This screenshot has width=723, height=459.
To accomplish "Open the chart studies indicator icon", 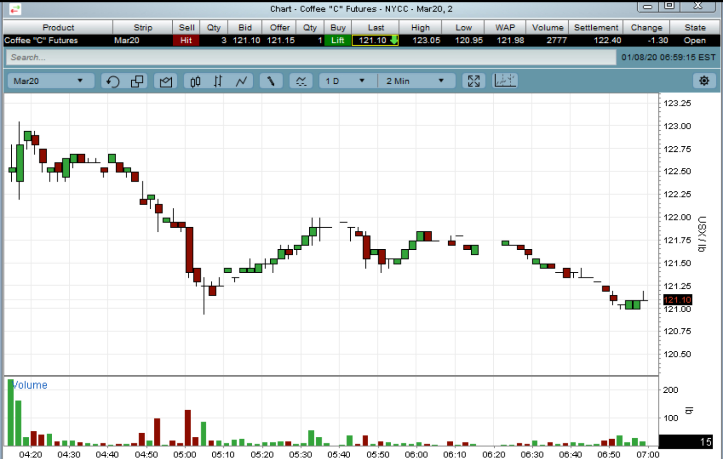I will click(x=301, y=81).
